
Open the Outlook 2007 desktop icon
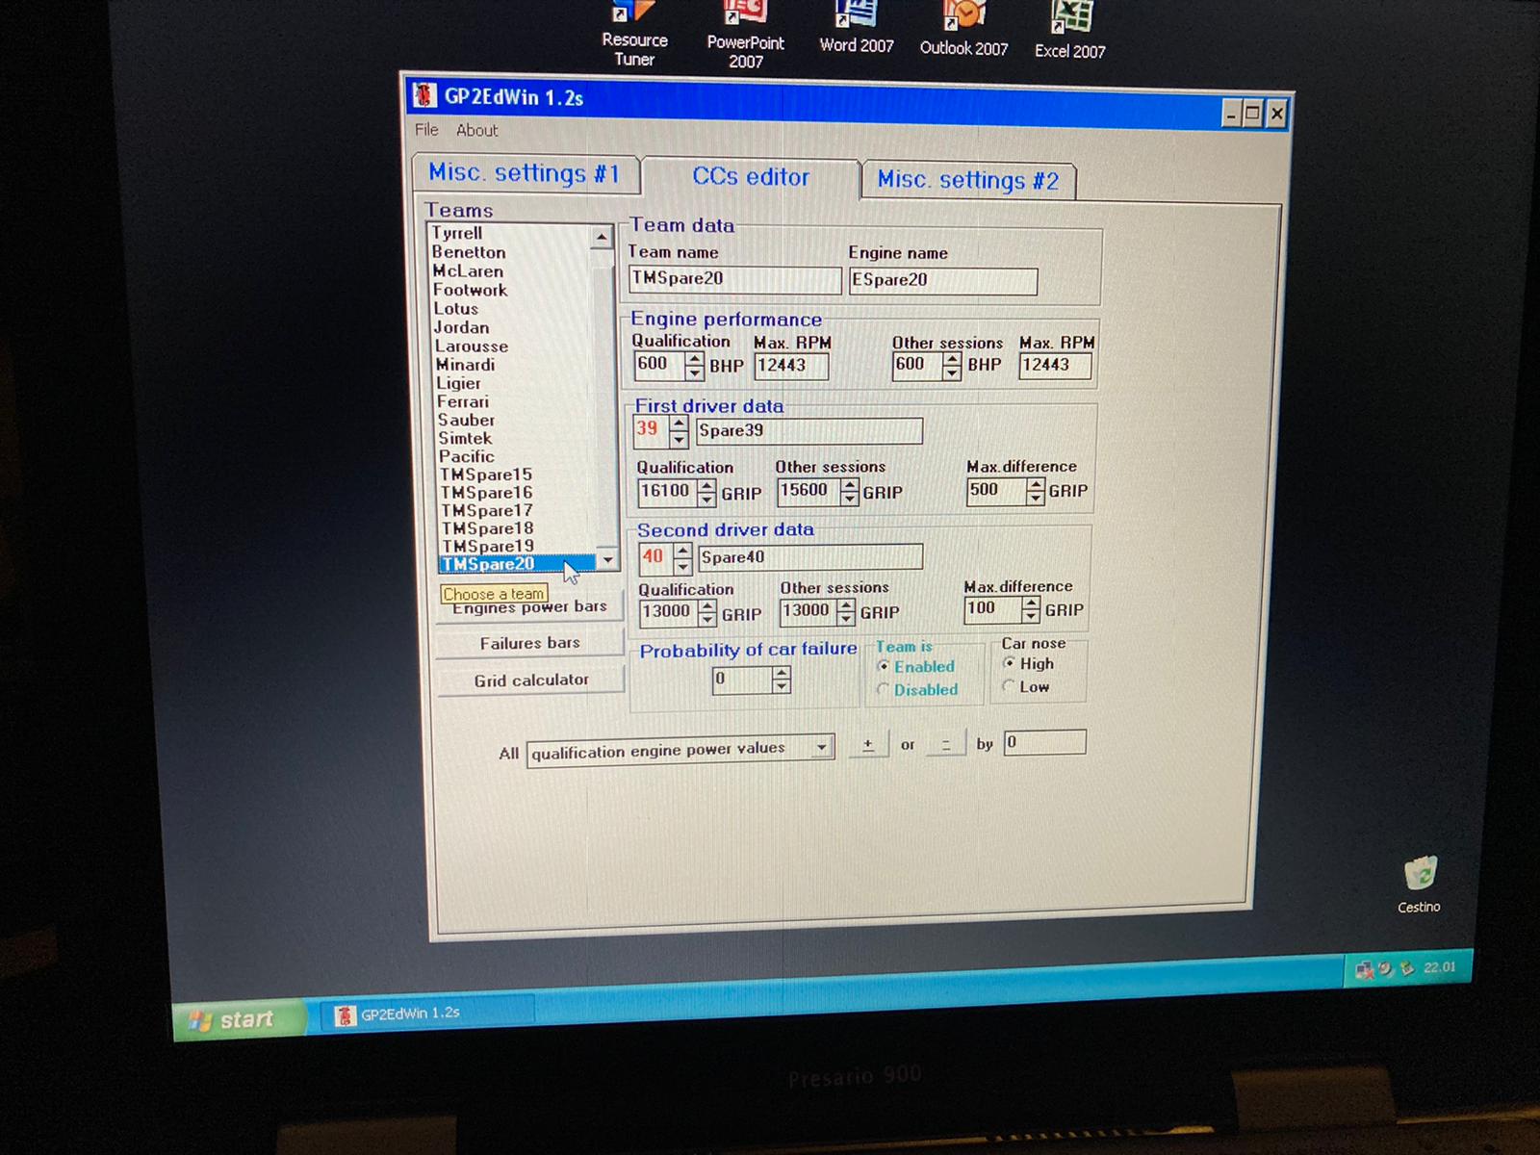[x=963, y=17]
